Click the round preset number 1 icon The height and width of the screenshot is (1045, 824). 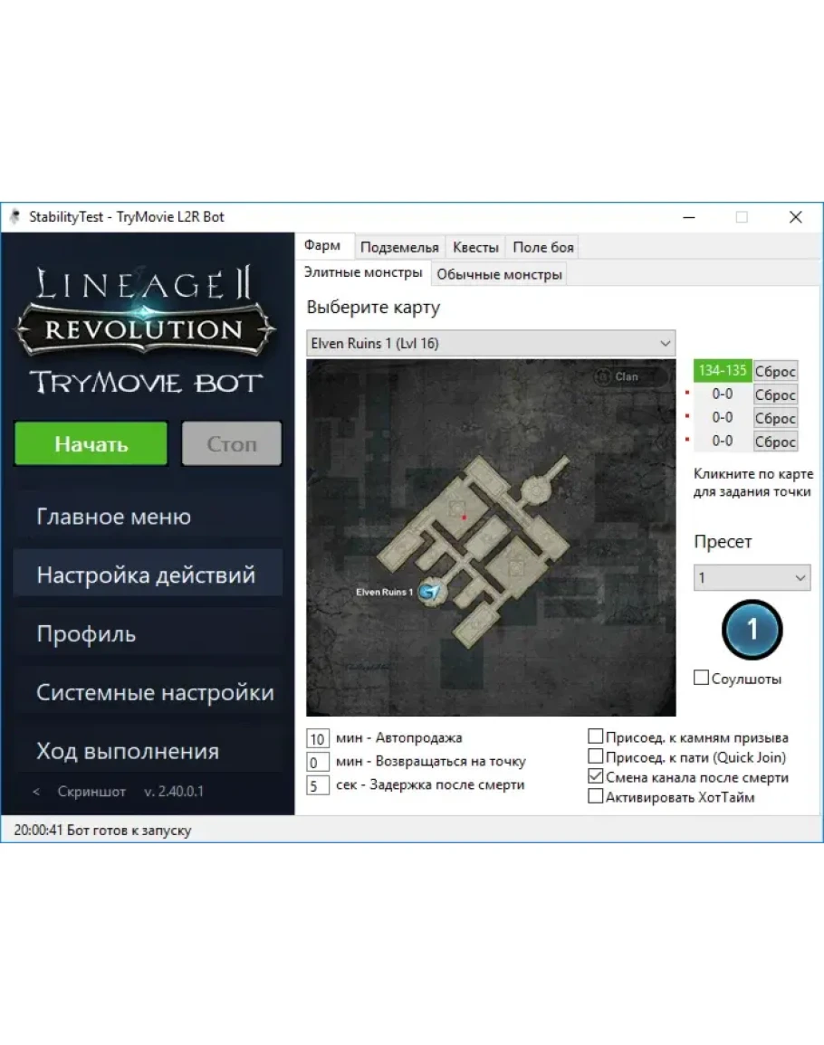(x=752, y=629)
